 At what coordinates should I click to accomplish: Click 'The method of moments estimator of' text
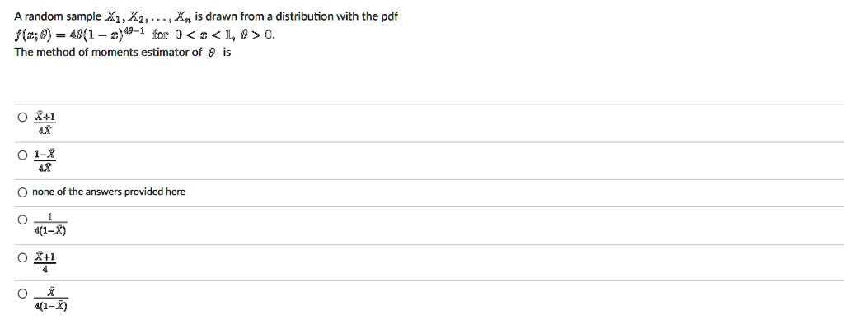[x=108, y=52]
